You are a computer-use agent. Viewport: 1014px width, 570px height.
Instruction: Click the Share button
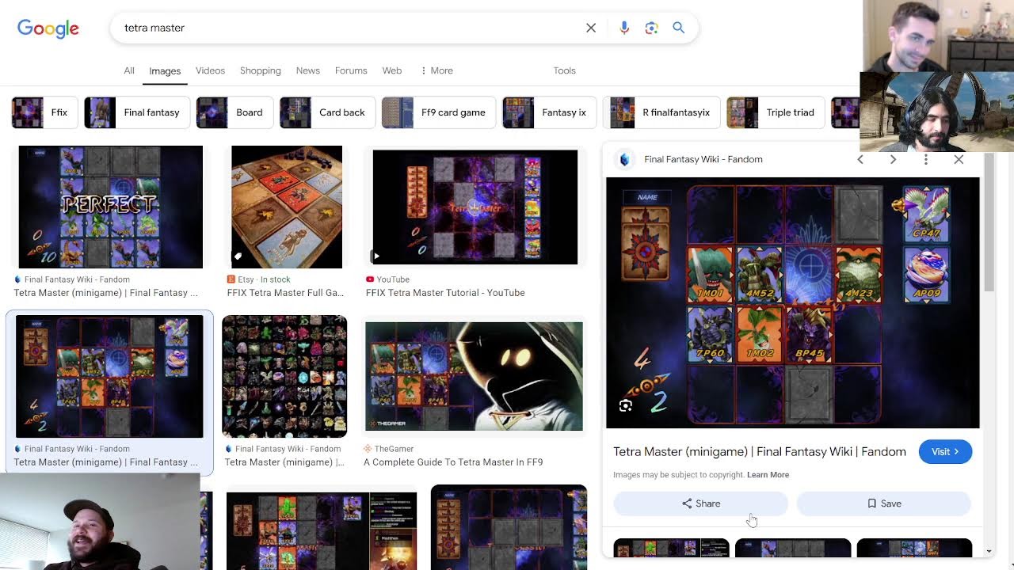click(701, 503)
